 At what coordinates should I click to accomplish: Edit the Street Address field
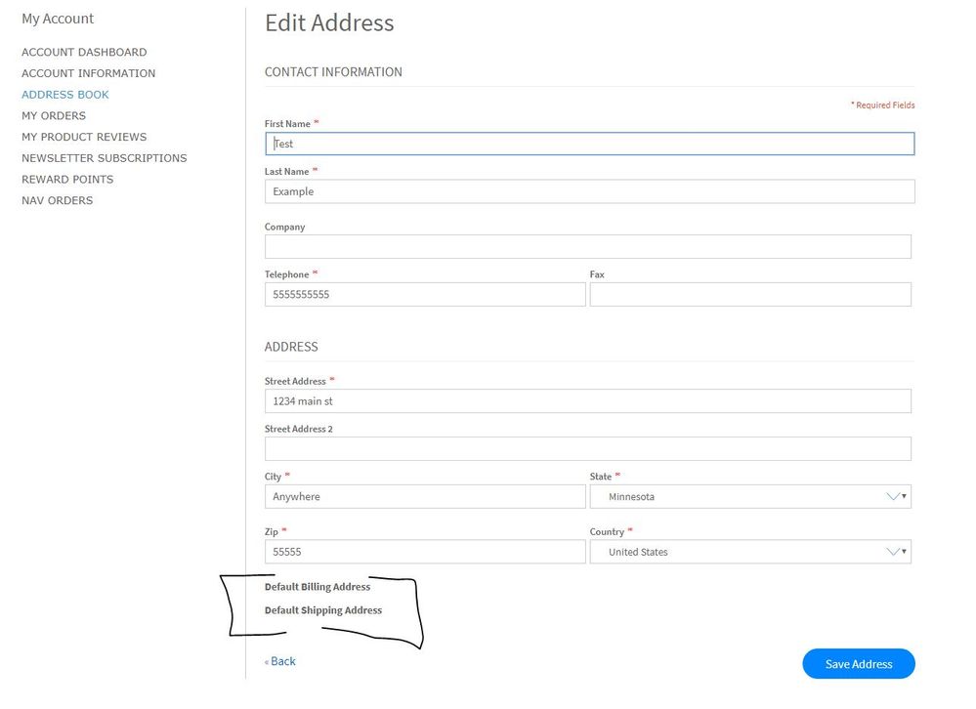587,400
